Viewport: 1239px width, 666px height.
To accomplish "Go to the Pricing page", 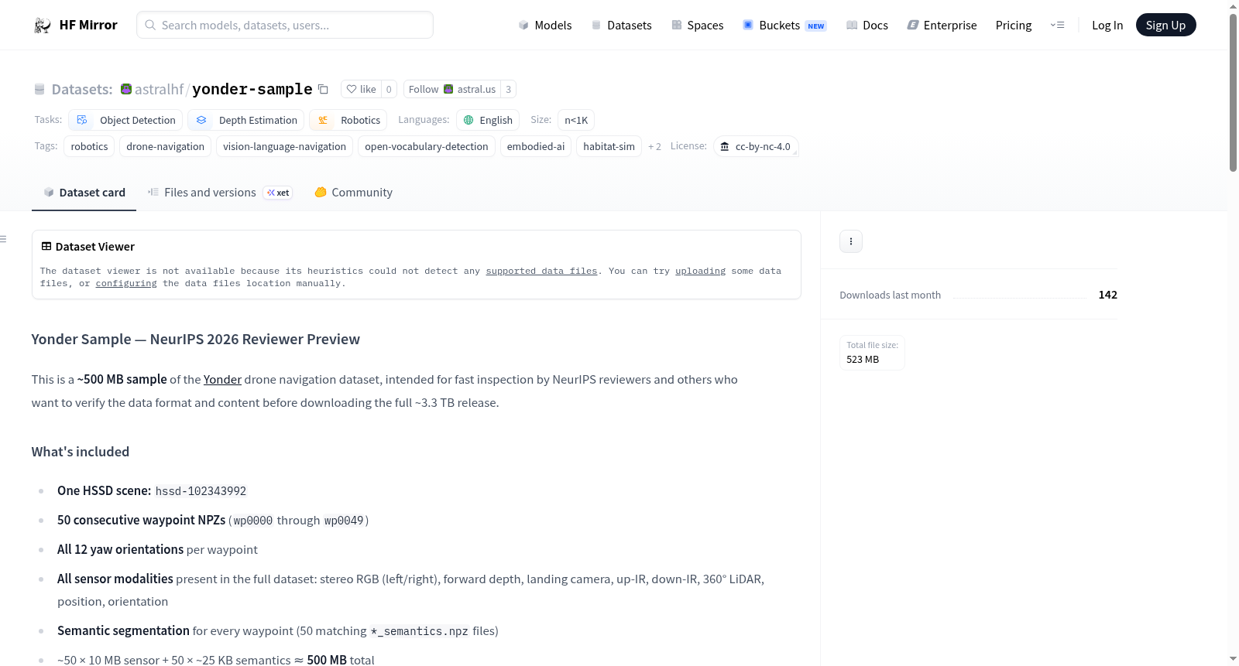I will point(1014,25).
